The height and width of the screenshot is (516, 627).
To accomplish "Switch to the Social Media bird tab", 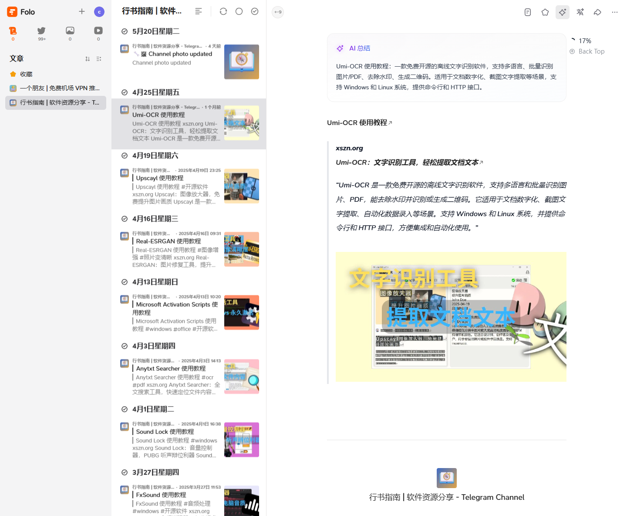I will [41, 33].
